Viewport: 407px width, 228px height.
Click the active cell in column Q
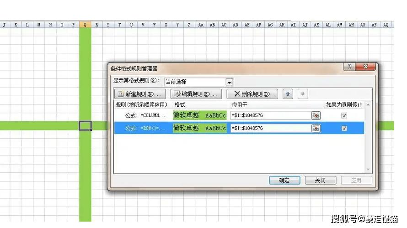pos(85,126)
